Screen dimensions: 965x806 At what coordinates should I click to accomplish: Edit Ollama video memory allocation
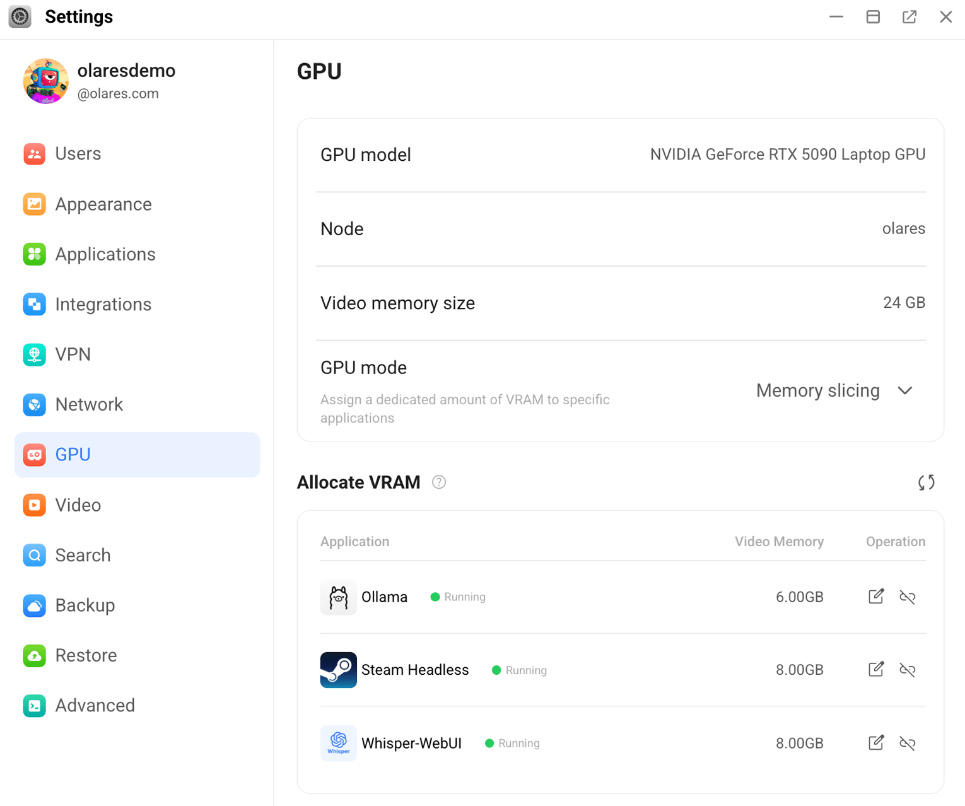875,597
